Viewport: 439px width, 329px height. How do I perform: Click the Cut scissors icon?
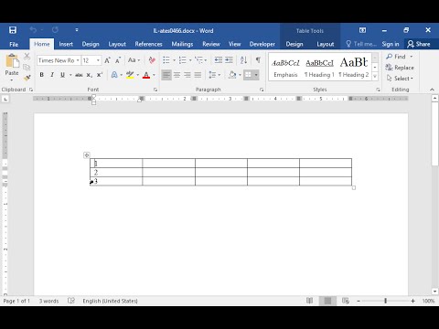tap(27, 57)
